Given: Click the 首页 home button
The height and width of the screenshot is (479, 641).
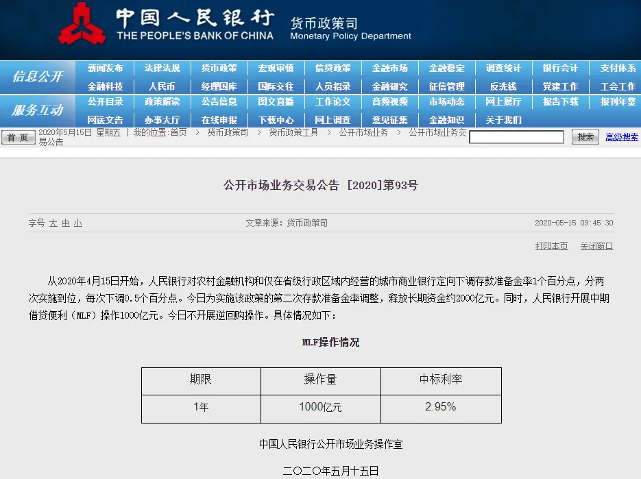Looking at the screenshot, I should (18, 137).
